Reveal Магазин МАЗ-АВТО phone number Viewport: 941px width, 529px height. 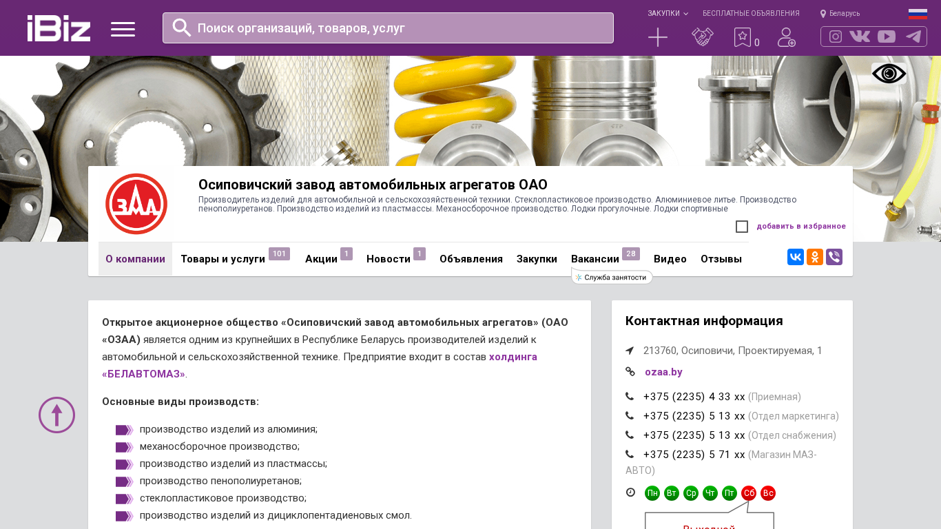pyautogui.click(x=694, y=455)
